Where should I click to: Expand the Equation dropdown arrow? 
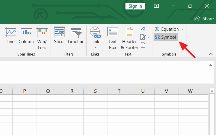[183, 29]
